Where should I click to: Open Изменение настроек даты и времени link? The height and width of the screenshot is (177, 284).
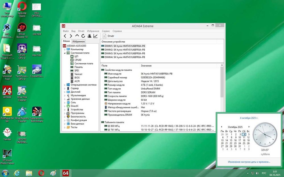pos(248,162)
